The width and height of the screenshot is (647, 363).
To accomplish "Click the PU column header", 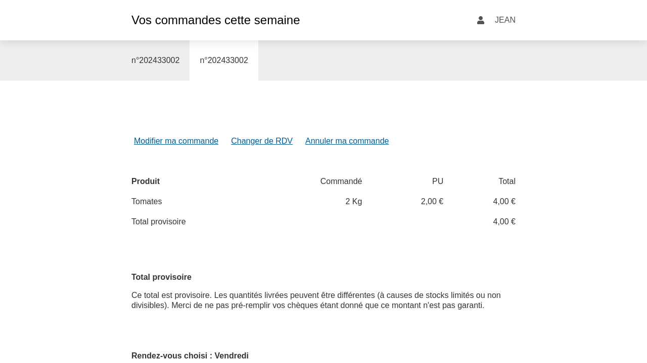I will [x=437, y=181].
